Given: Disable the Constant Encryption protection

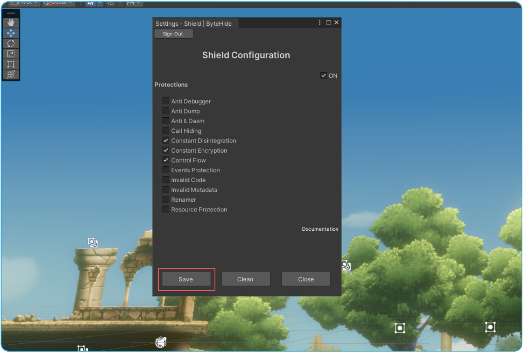Looking at the screenshot, I should 165,150.
